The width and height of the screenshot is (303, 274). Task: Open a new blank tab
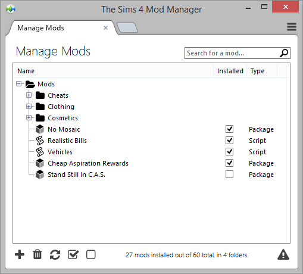click(127, 27)
